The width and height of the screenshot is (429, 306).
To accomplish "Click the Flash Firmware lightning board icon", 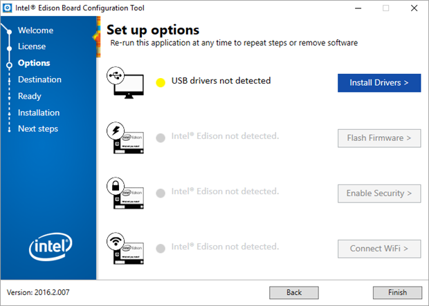I will [125, 137].
